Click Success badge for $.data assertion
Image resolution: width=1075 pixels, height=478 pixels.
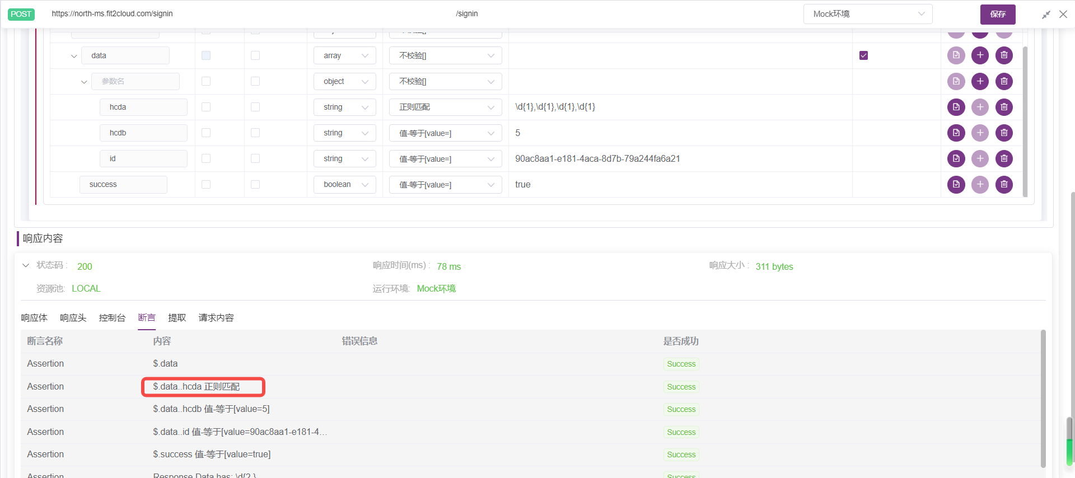681,364
